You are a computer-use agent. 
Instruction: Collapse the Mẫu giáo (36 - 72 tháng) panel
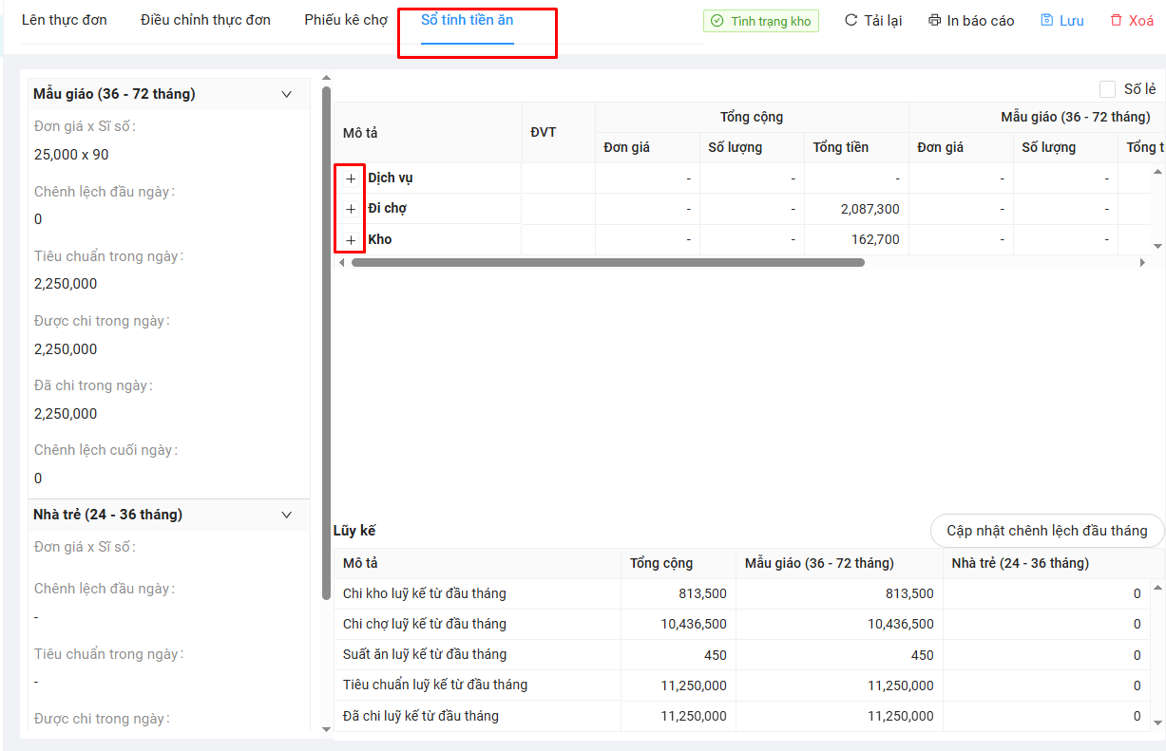click(x=287, y=94)
